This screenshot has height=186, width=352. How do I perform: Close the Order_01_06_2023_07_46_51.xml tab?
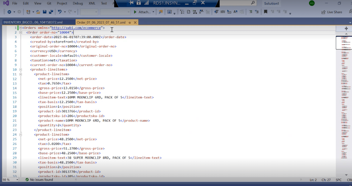click(135, 22)
